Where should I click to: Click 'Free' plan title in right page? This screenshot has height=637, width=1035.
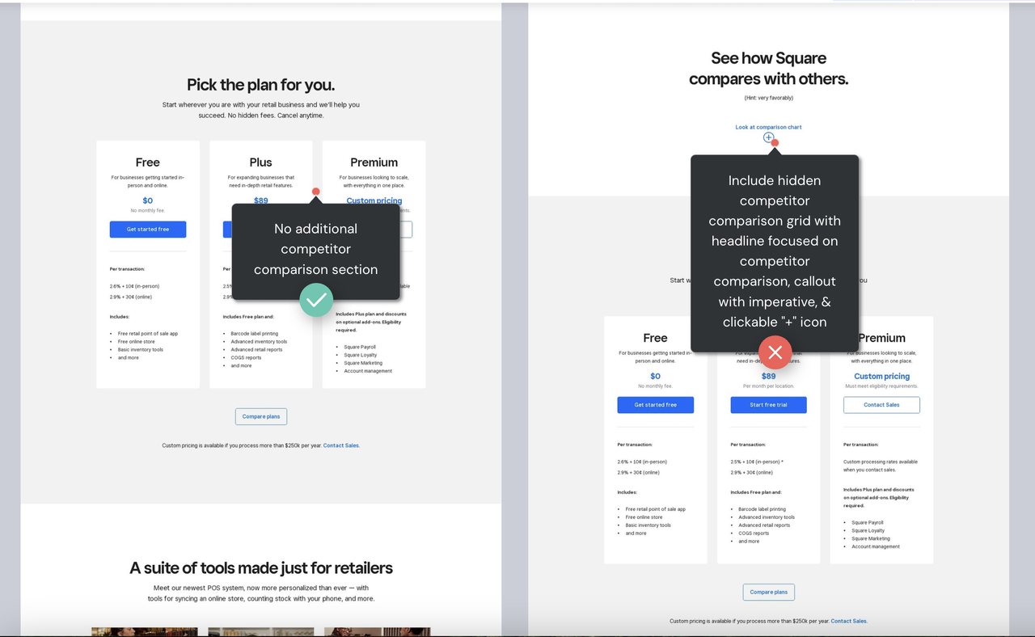click(x=656, y=338)
